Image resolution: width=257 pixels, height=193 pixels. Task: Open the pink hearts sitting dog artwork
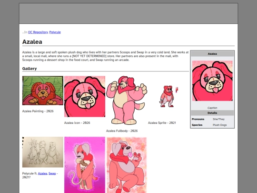coord(127,165)
